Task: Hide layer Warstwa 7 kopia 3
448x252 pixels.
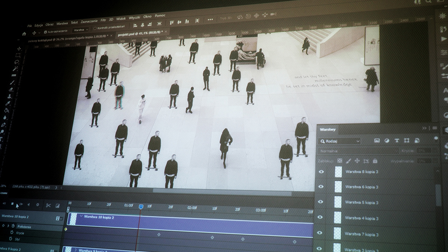Action: click(320, 233)
